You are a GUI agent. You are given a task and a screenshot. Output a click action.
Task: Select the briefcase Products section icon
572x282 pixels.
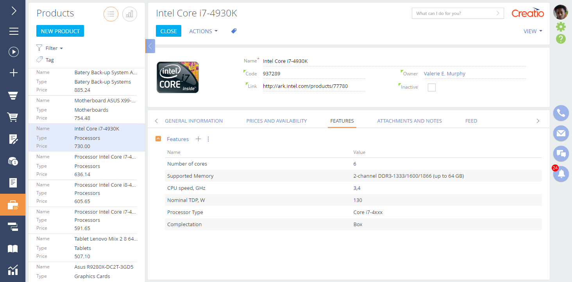13,205
